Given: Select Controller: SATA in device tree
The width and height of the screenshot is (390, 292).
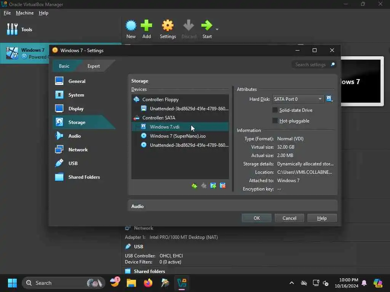Looking at the screenshot, I should pyautogui.click(x=180, y=118).
